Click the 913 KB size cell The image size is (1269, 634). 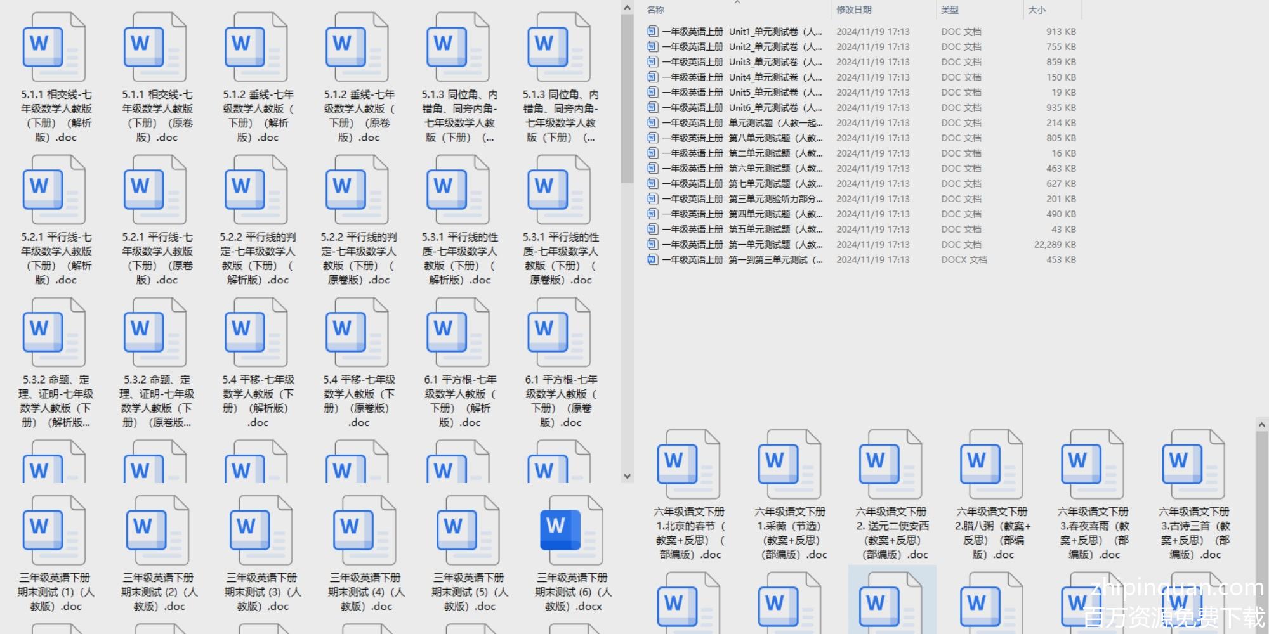click(x=1061, y=32)
